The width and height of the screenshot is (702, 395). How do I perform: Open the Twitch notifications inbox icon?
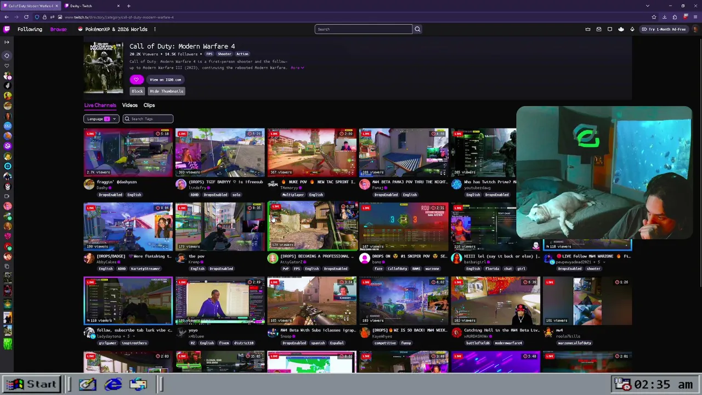coord(599,29)
